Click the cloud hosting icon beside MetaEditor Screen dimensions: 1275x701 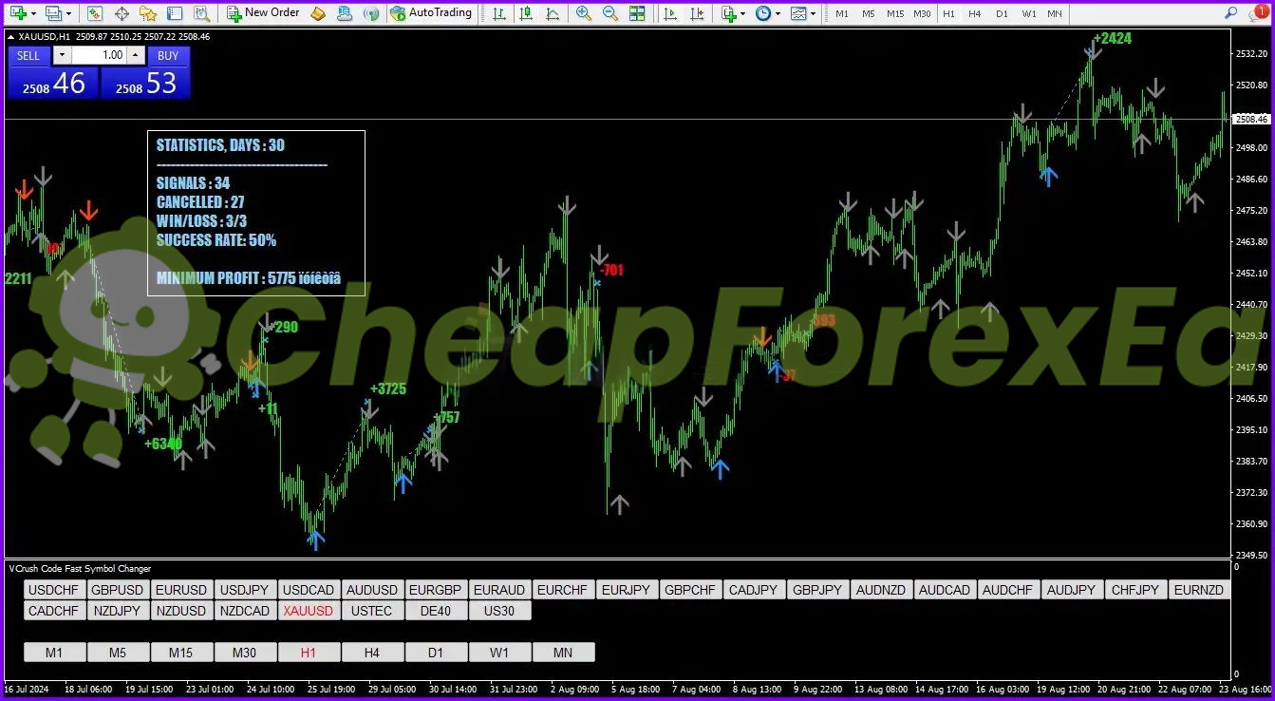(345, 13)
